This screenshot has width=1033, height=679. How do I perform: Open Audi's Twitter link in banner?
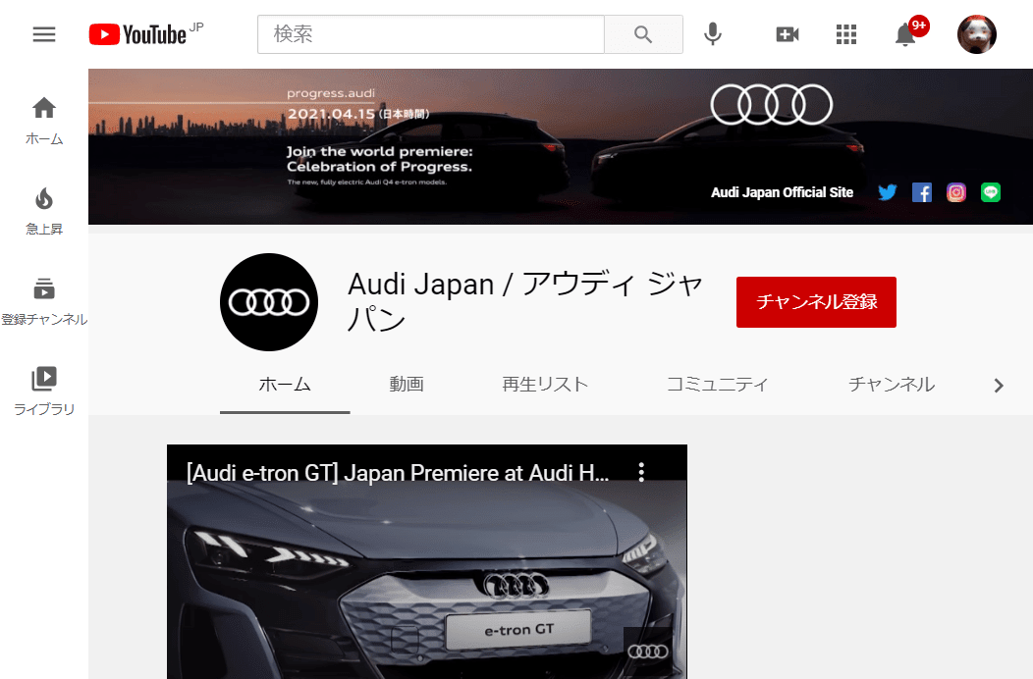point(888,192)
